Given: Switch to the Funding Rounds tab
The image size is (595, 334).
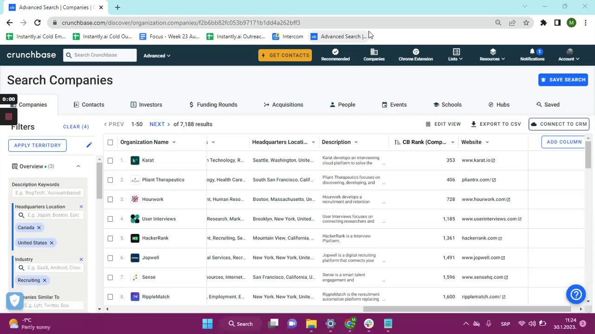Looking at the screenshot, I should (x=213, y=105).
